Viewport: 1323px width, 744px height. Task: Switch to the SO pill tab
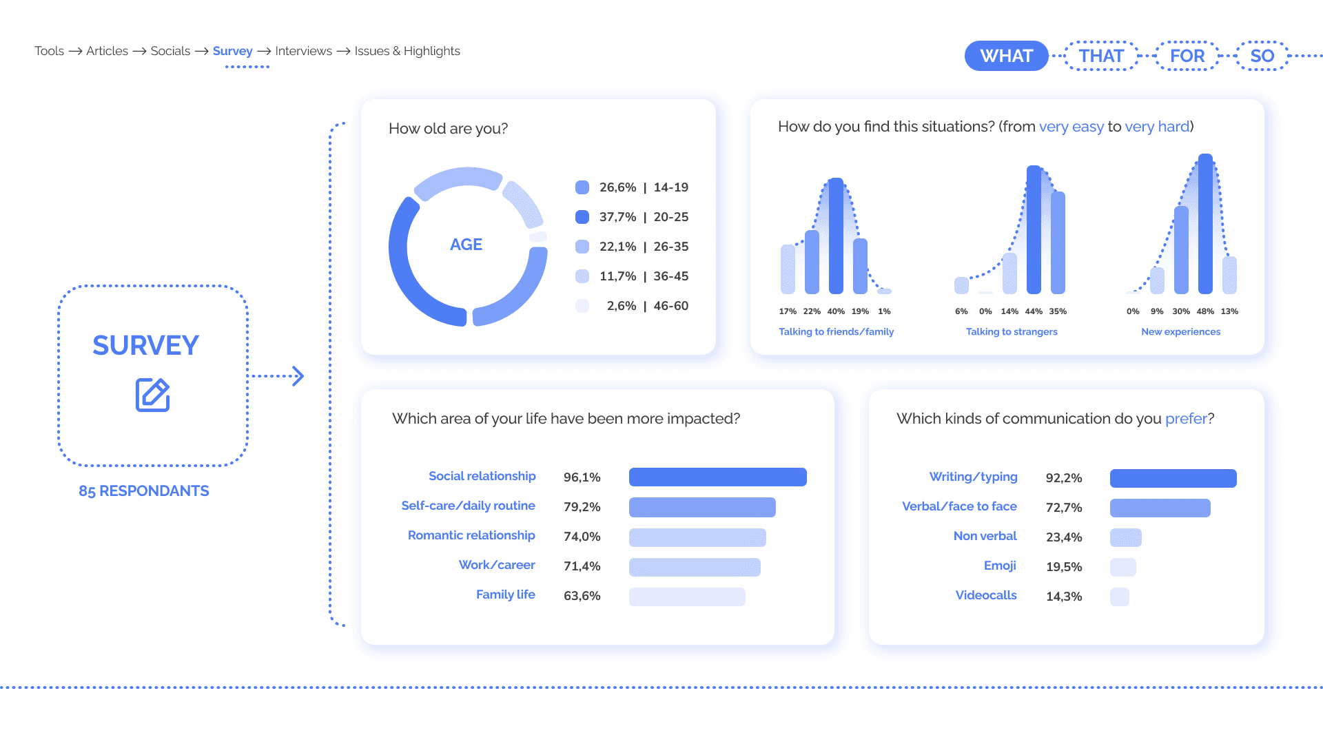pos(1262,56)
